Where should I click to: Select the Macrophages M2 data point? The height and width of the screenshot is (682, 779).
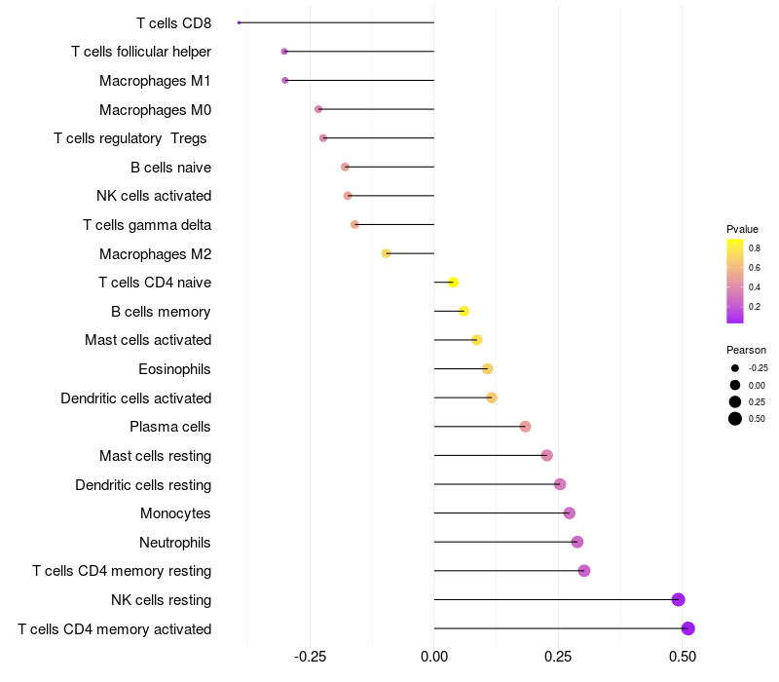point(387,253)
